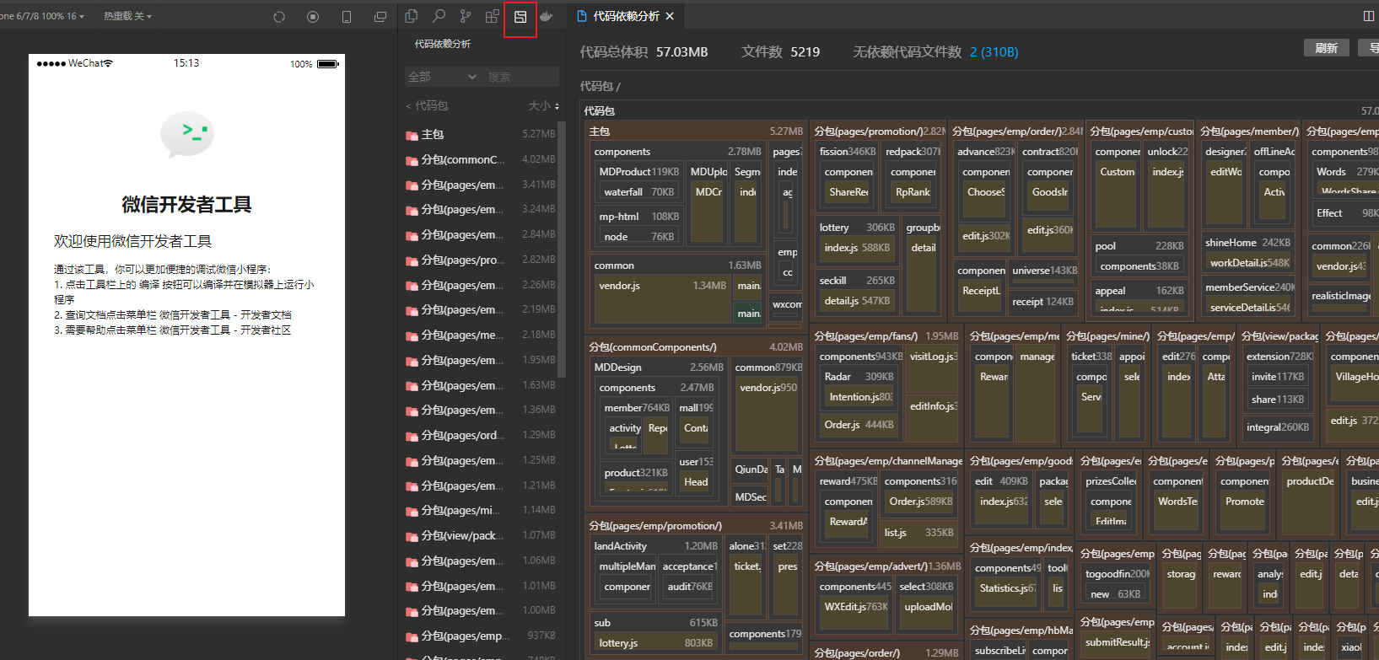
Task: Click the vendor.js 1.34MB treemap block
Action: [x=662, y=299]
